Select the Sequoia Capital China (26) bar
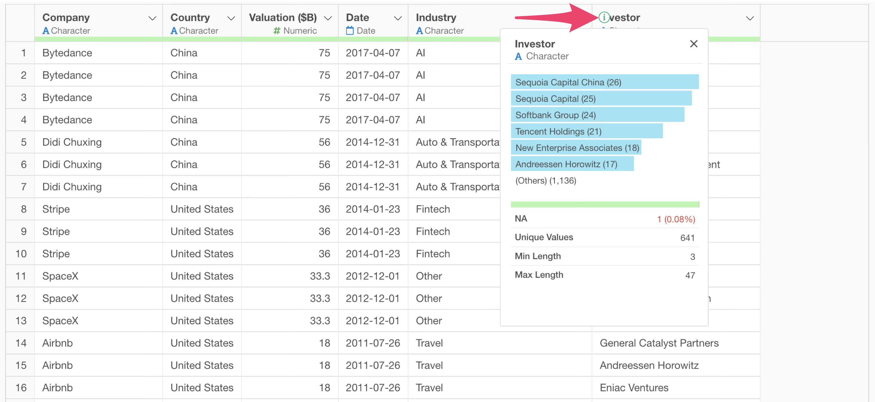 pos(605,82)
